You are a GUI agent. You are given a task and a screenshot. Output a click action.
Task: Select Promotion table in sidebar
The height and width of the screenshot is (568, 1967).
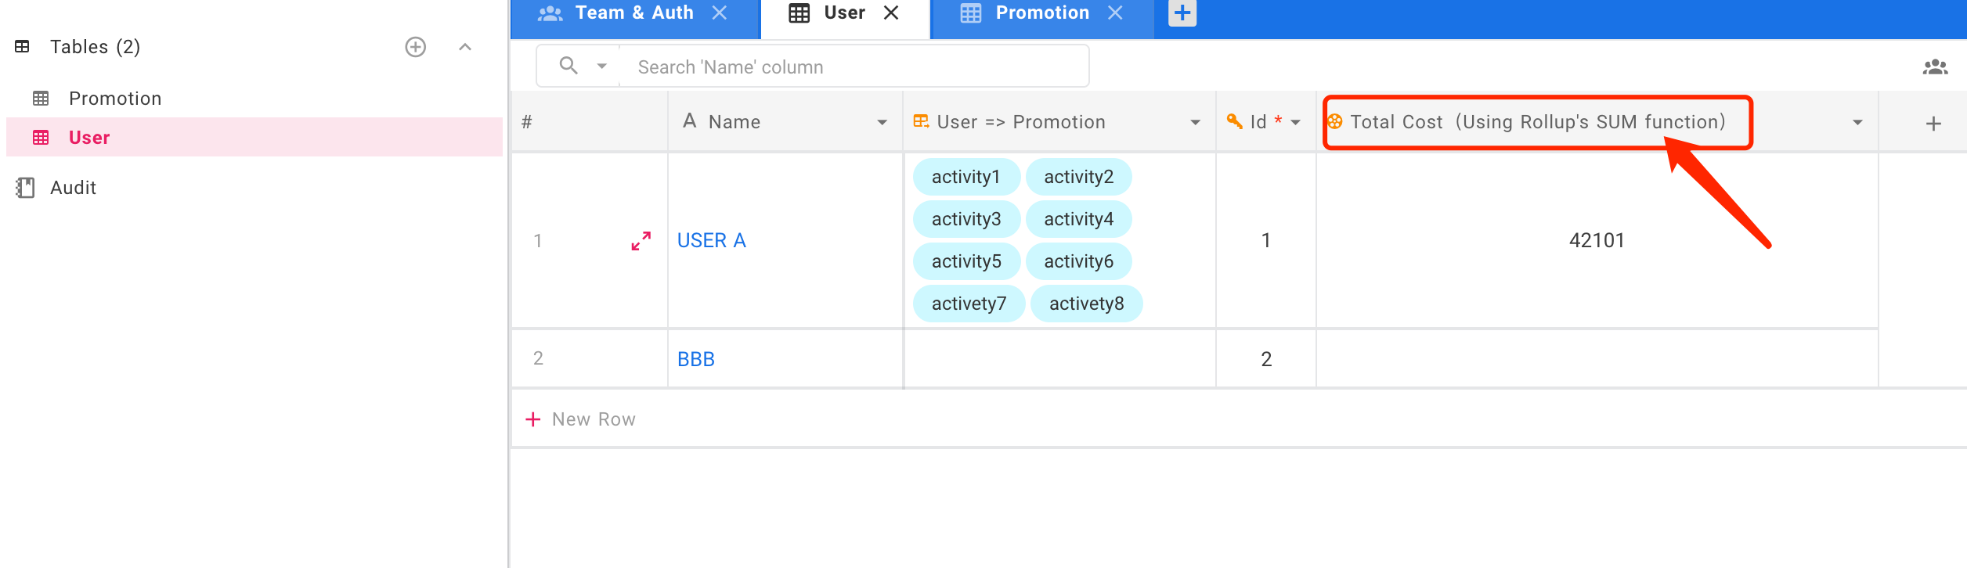click(115, 99)
